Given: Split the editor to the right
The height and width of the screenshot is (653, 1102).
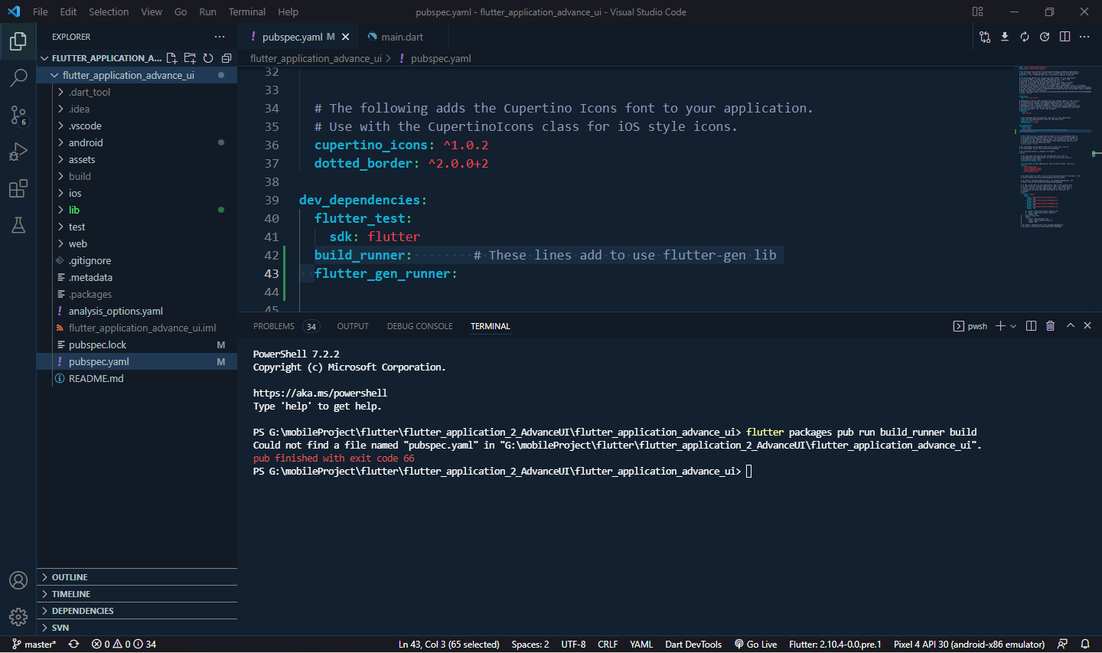Looking at the screenshot, I should (x=1065, y=37).
